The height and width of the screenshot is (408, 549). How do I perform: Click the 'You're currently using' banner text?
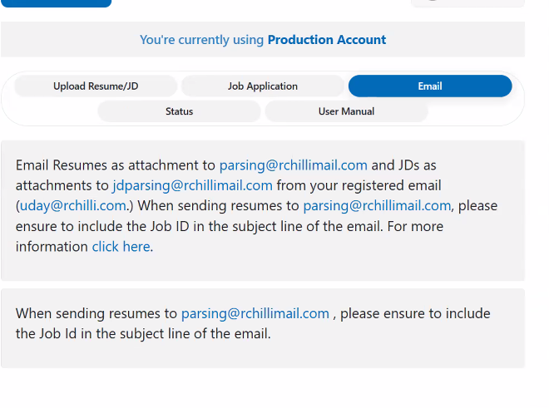(202, 40)
